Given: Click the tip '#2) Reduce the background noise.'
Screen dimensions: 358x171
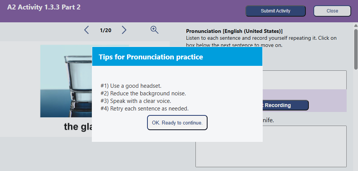Looking at the screenshot, I should coord(143,93).
